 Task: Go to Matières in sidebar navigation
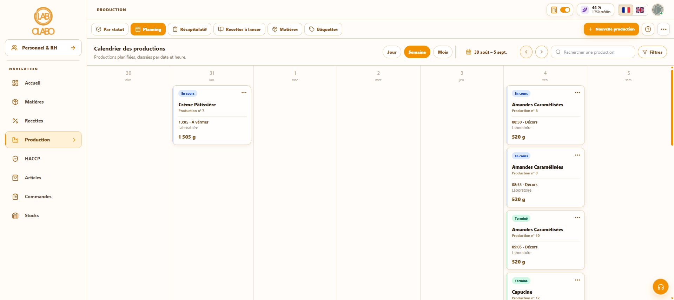click(x=43, y=102)
